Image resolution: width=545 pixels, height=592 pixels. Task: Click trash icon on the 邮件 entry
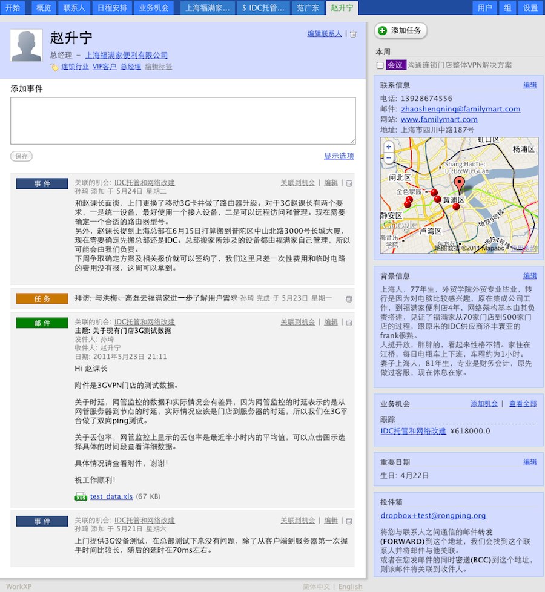[349, 323]
